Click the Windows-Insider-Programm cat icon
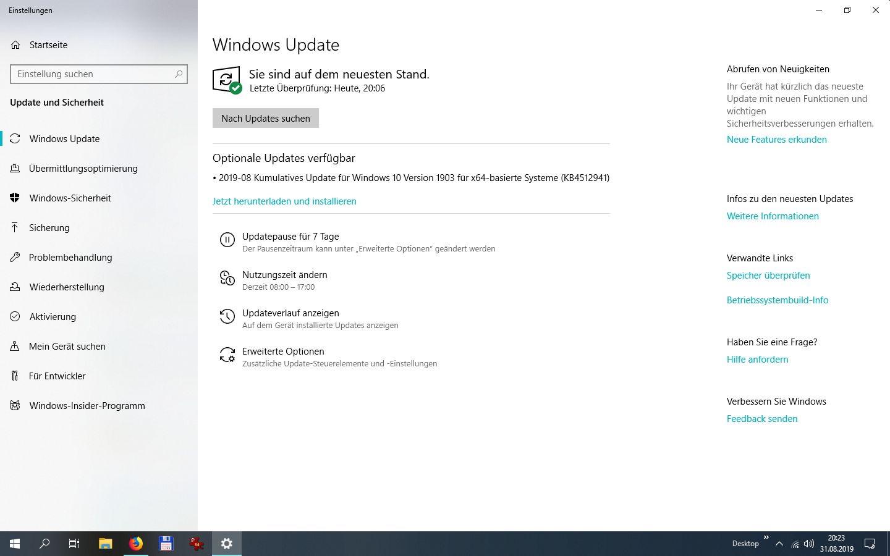The image size is (890, 556). click(x=15, y=406)
